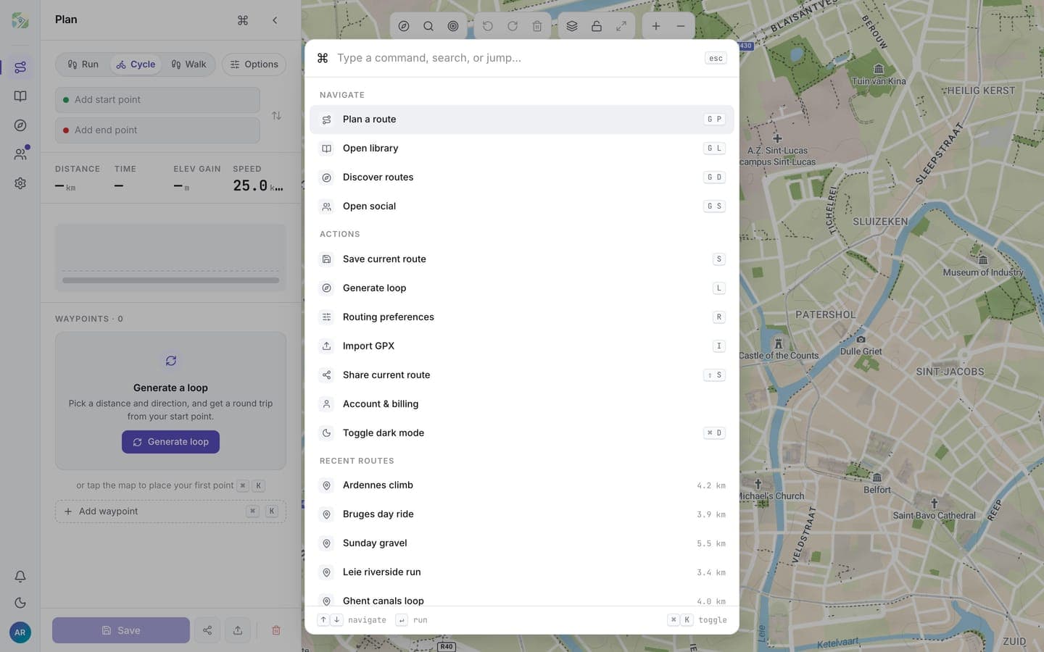Open the Options menu in the Plan panel
This screenshot has height=652, width=1044.
point(254,64)
